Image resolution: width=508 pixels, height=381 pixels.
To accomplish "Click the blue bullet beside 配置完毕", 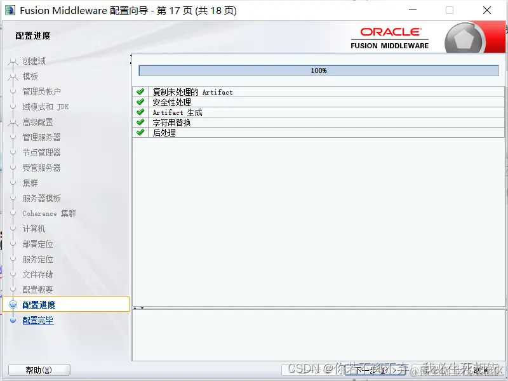I will (13, 320).
